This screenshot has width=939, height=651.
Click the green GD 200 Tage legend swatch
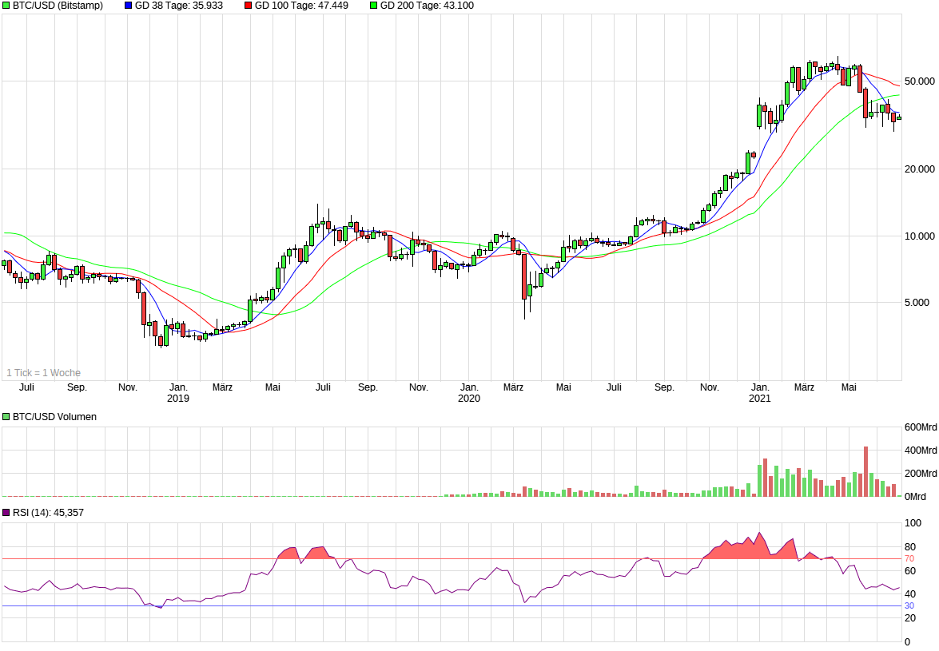pyautogui.click(x=374, y=6)
